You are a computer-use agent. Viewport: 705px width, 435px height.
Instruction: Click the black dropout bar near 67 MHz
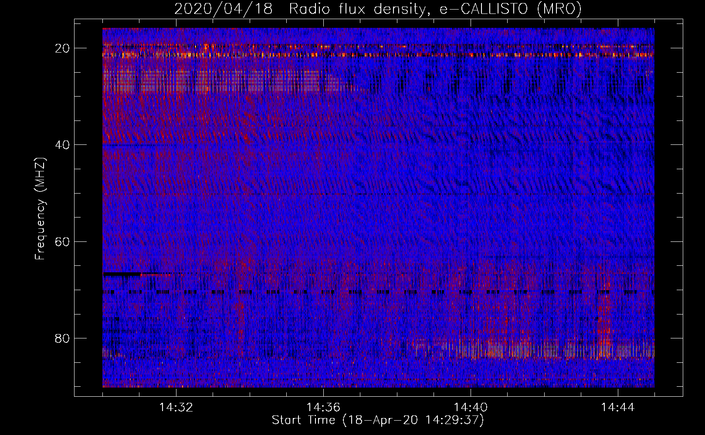[122, 274]
